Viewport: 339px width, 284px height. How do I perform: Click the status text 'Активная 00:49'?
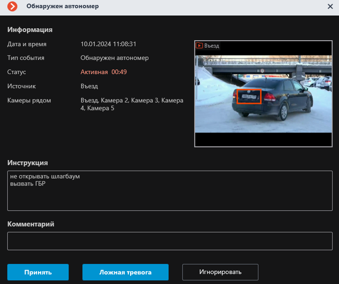click(x=104, y=72)
